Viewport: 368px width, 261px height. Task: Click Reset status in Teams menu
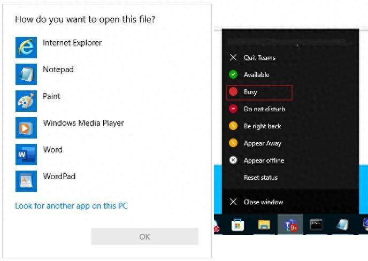[x=260, y=178]
